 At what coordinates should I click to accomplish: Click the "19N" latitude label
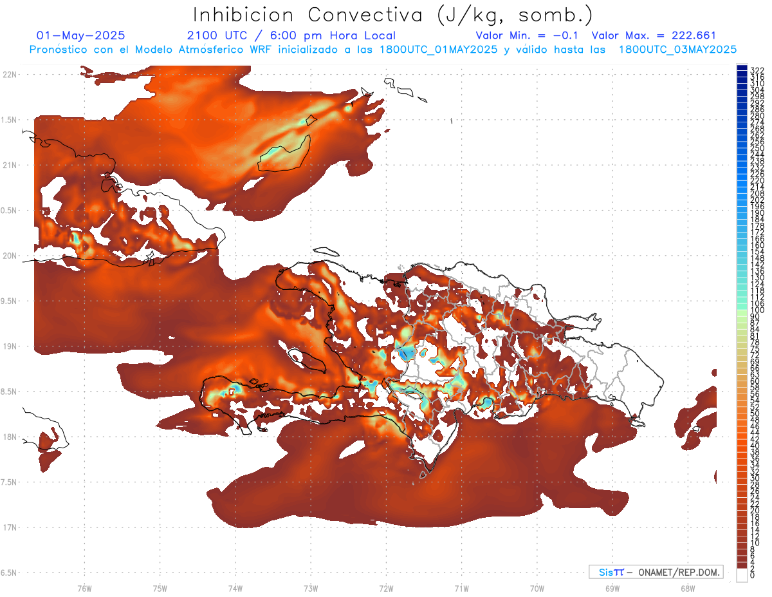9,346
